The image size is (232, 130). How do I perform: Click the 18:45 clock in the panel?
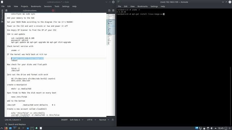pos(221,128)
